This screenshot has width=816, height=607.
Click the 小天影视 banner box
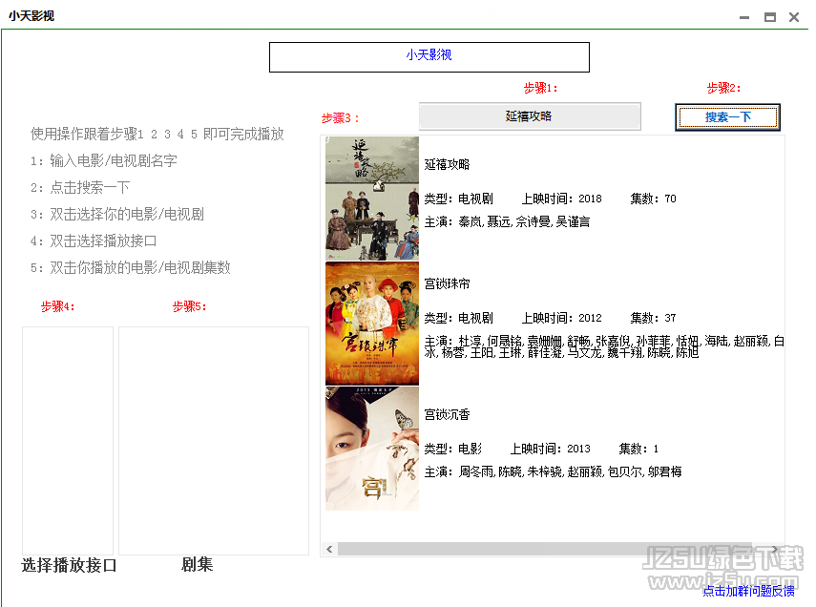429,56
